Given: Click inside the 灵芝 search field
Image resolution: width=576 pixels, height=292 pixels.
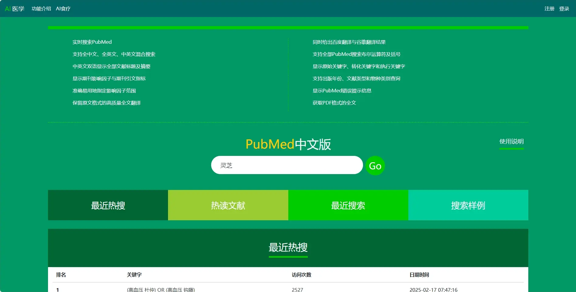Looking at the screenshot, I should (286, 165).
